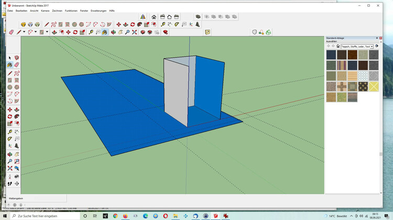Click the house icon in the top views toolbar
Viewport: 393px width, 220px height.
(154, 17)
